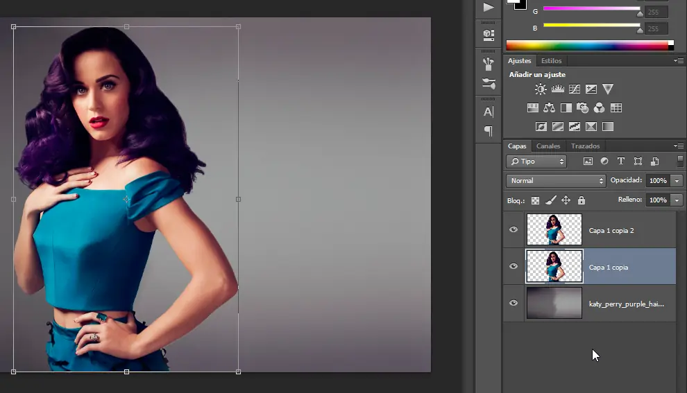
Task: Add an Invert adjustment
Action: [541, 126]
